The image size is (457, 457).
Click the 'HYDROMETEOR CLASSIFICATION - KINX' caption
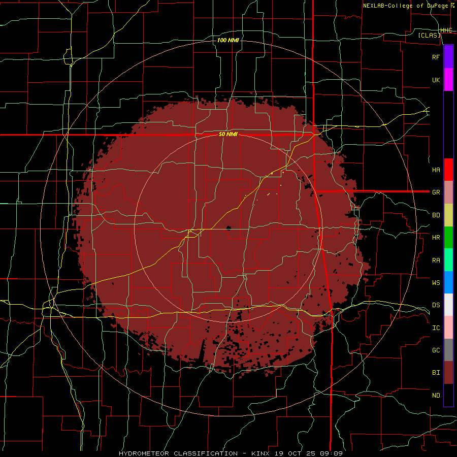click(194, 453)
